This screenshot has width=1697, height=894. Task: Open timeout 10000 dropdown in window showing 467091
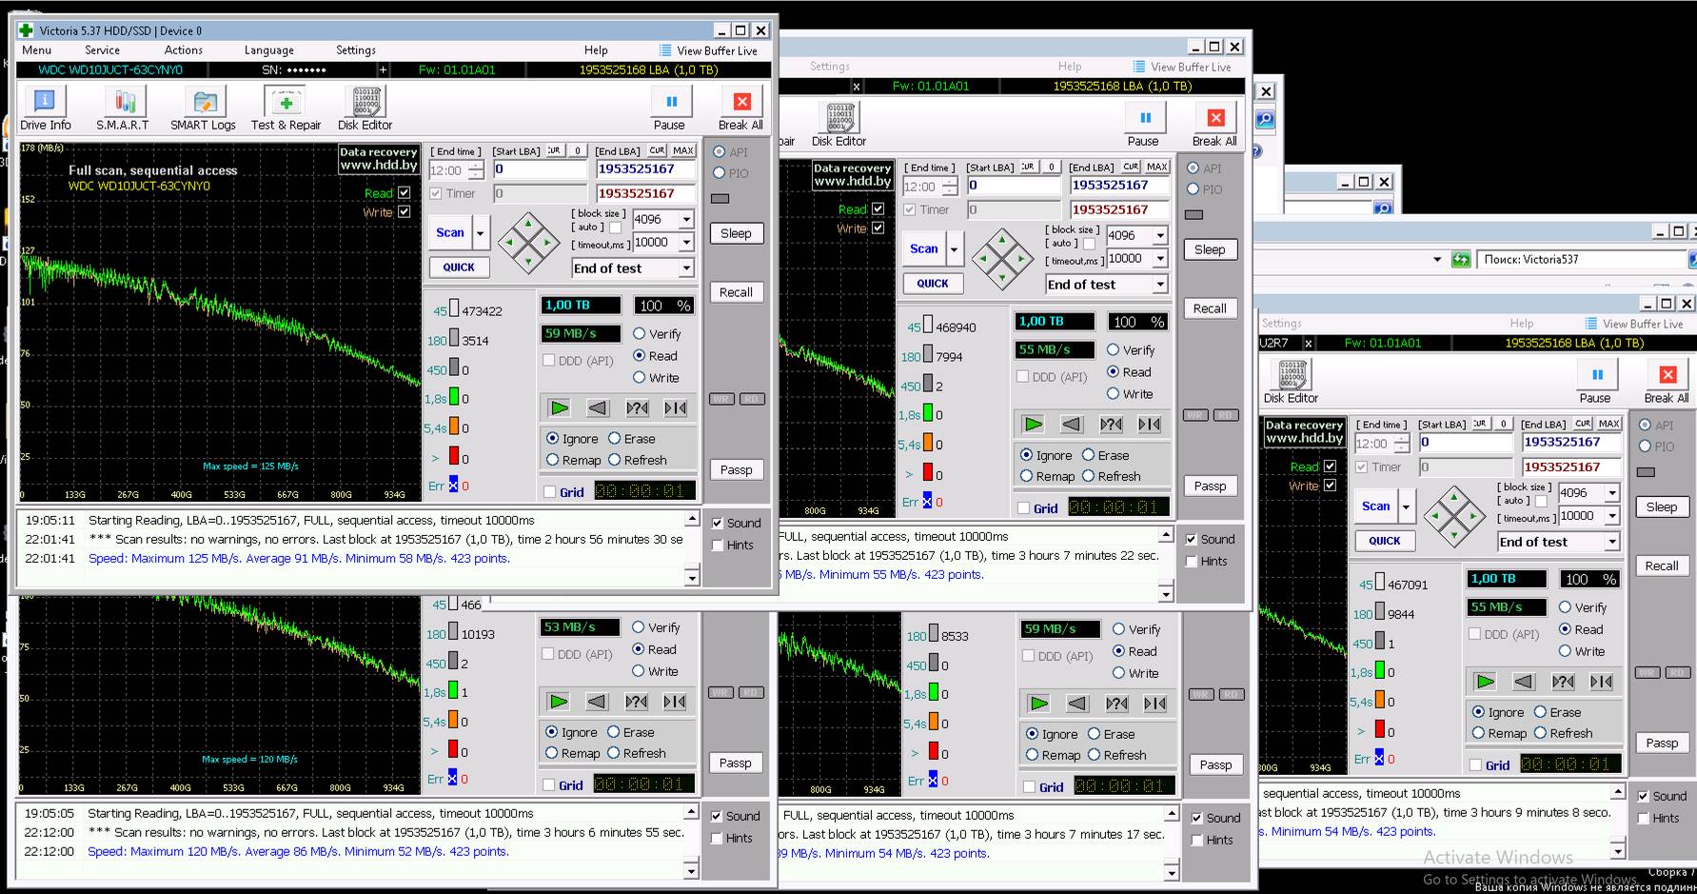pyautogui.click(x=1611, y=516)
